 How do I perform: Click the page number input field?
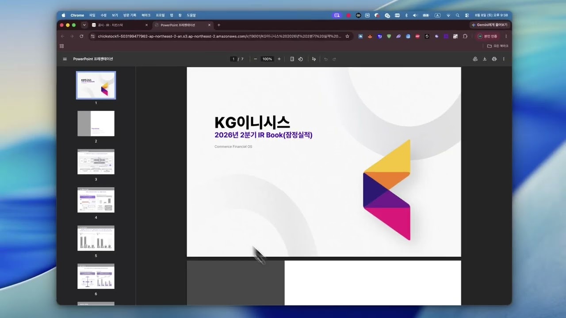pos(233,59)
